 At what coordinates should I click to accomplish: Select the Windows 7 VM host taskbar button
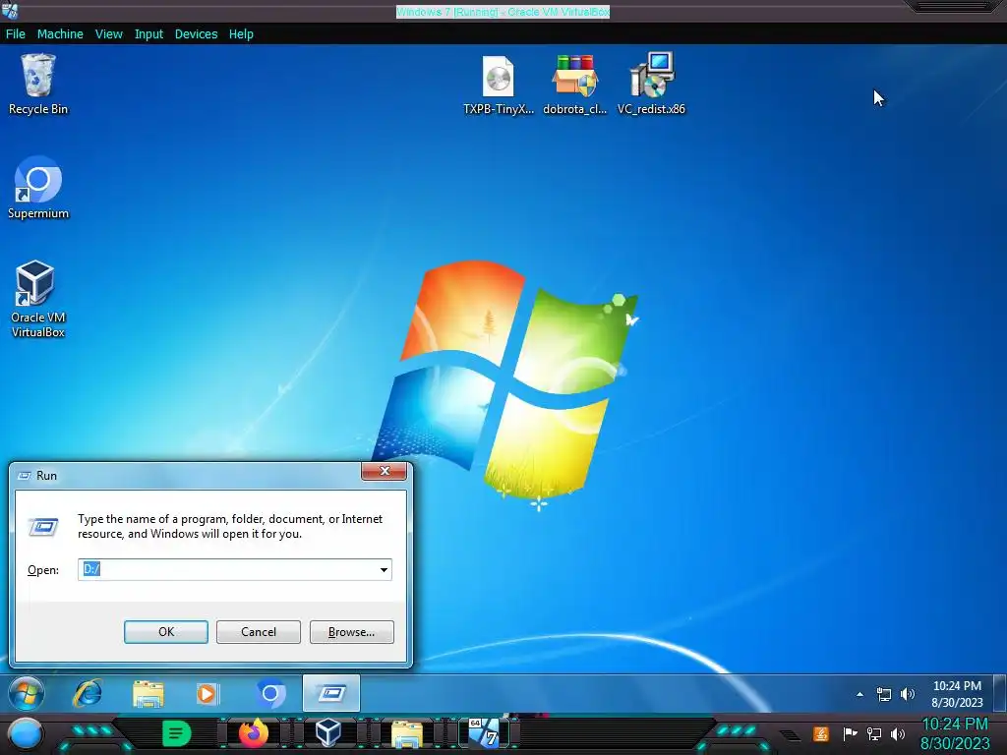(484, 733)
